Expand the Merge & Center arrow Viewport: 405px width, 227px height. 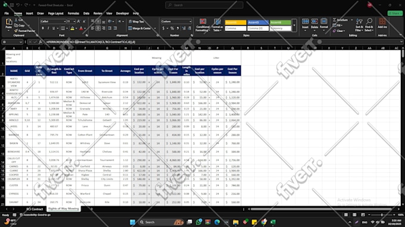[x=155, y=29]
